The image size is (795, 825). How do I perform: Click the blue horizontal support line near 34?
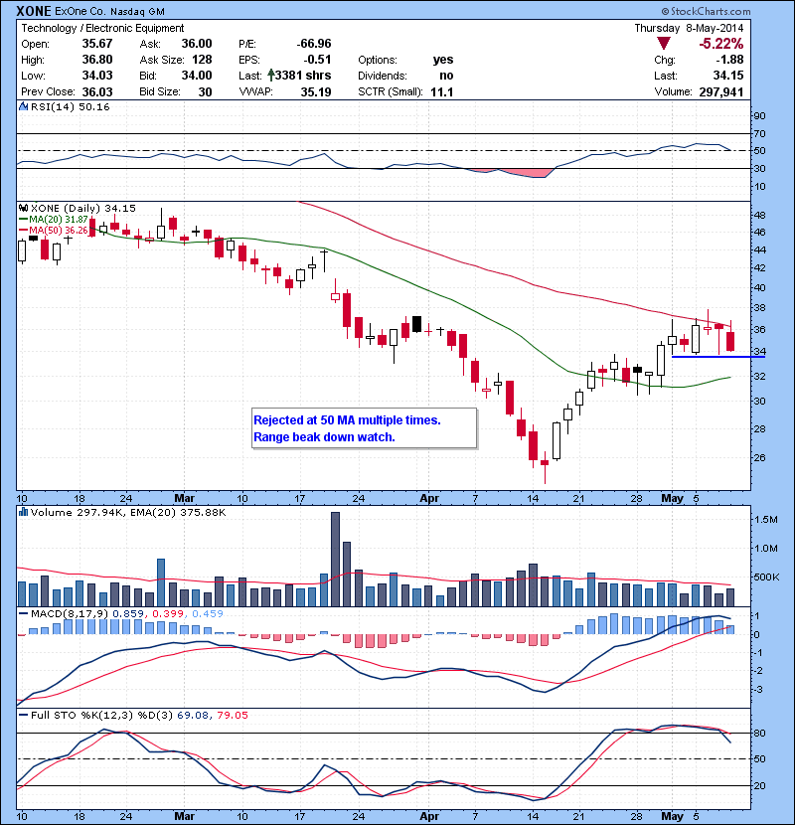point(718,357)
